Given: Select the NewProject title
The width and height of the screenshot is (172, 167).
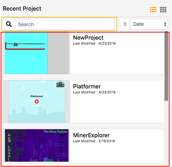Looking at the screenshot, I should pos(88,38).
